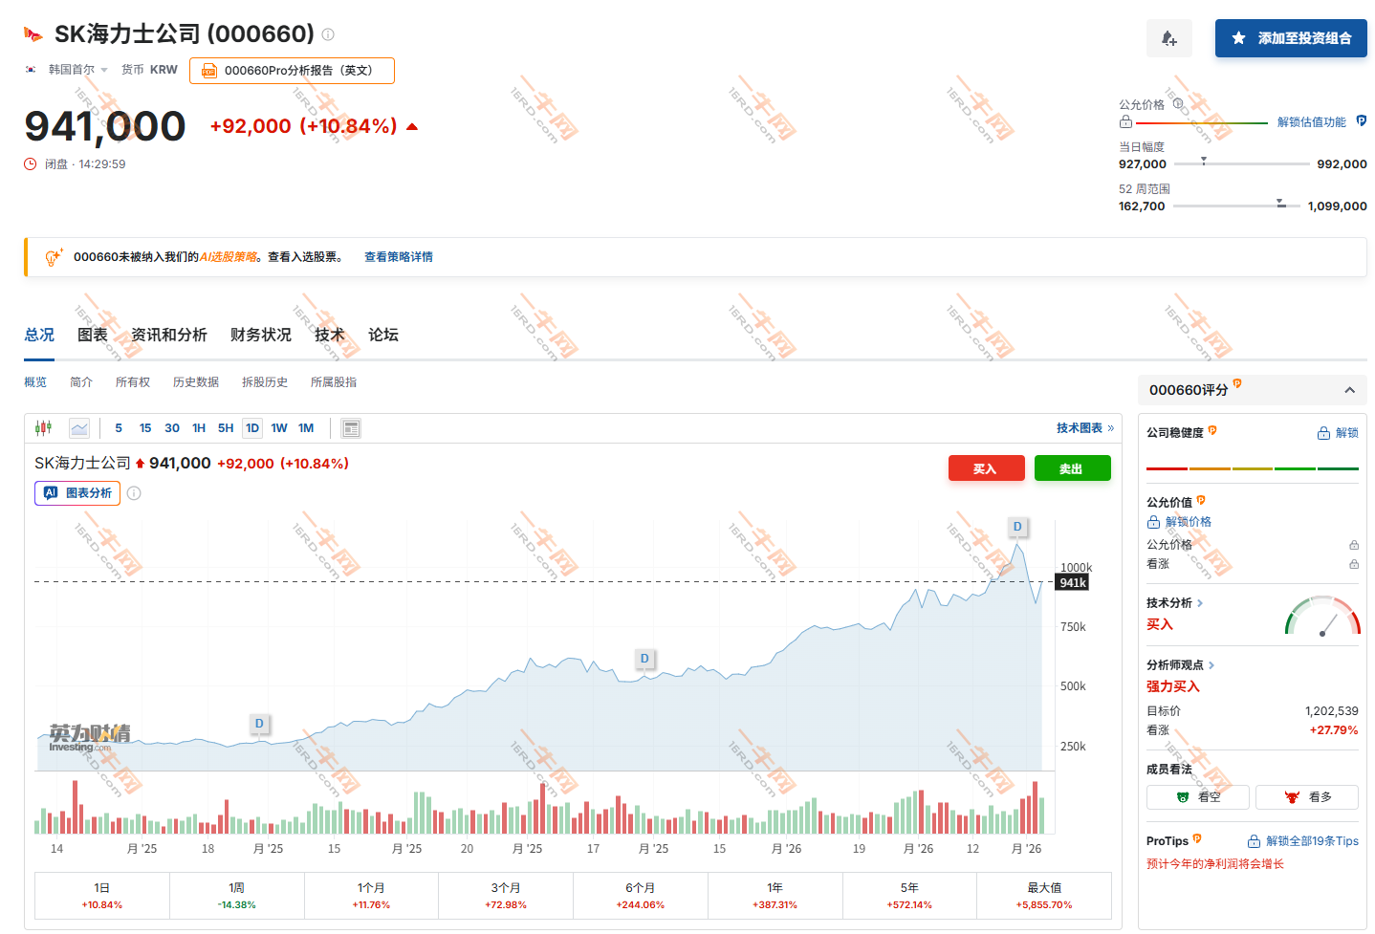Click the Pro badge beside 公司稳健度
This screenshot has height=934, width=1375.
pos(1212,431)
